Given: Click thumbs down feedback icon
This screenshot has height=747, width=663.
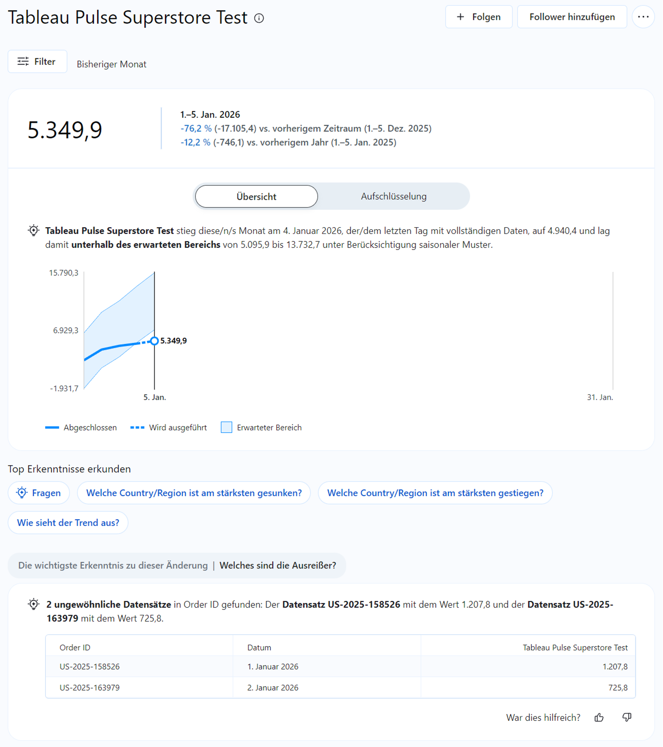Looking at the screenshot, I should click(x=627, y=718).
